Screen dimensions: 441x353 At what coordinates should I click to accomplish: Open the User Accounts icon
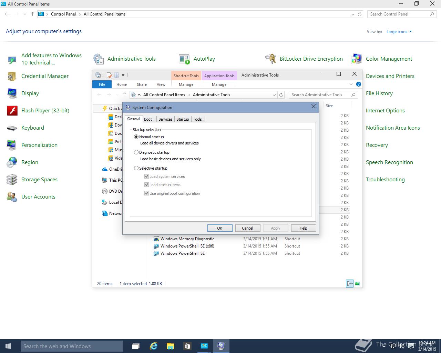pos(12,197)
